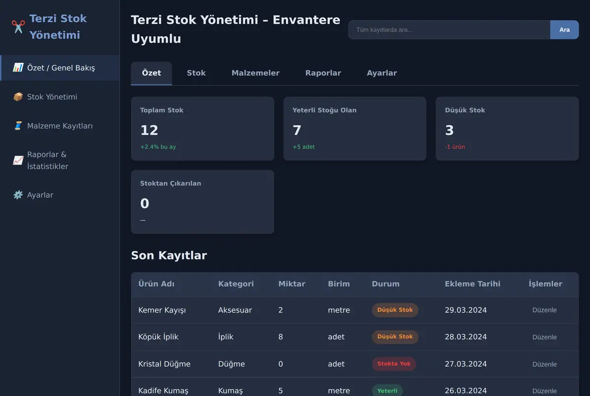Viewport: 590px width, 396px height.
Task: Click the Ara search button
Action: click(564, 30)
